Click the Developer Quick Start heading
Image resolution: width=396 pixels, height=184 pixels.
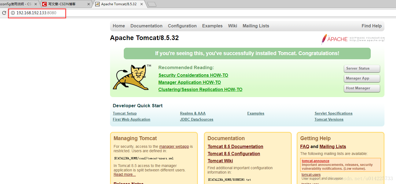pyautogui.click(x=137, y=106)
